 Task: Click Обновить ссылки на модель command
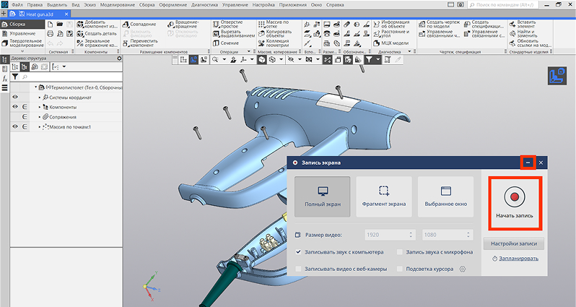(x=530, y=43)
